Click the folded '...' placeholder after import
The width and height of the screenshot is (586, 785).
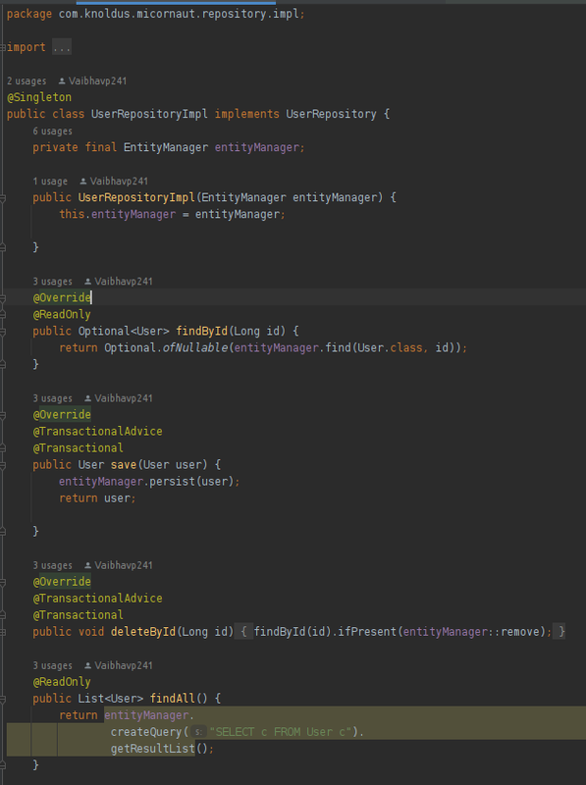tap(62, 47)
